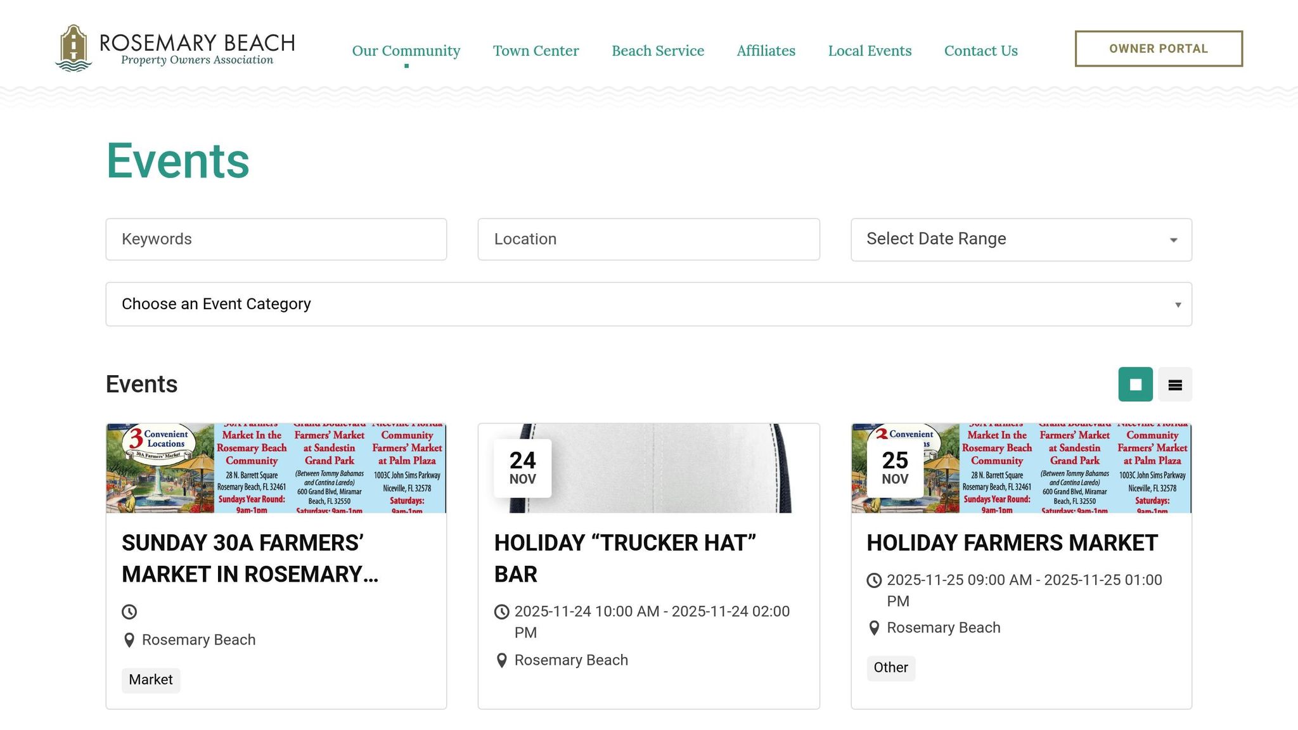The width and height of the screenshot is (1298, 730).
Task: Click clock icon on Sunday 30A Farmers' Market card
Action: (129, 612)
